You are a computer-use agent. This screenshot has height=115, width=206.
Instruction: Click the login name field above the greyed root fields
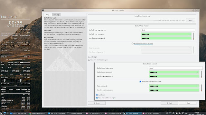[168, 30]
